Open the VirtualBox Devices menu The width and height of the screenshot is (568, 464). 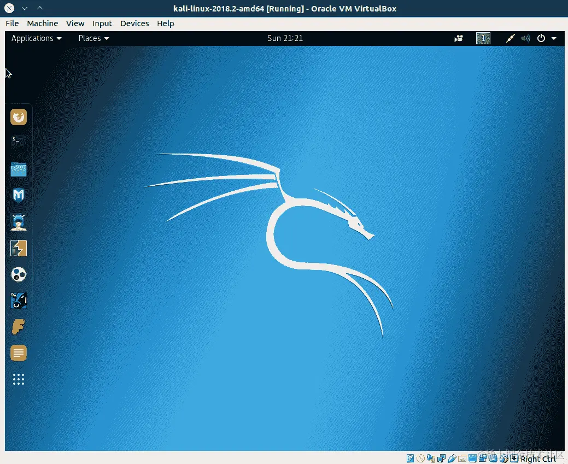click(x=134, y=24)
